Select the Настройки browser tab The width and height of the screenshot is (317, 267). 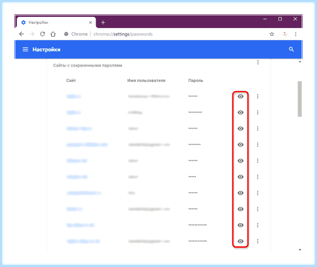[x=56, y=22]
